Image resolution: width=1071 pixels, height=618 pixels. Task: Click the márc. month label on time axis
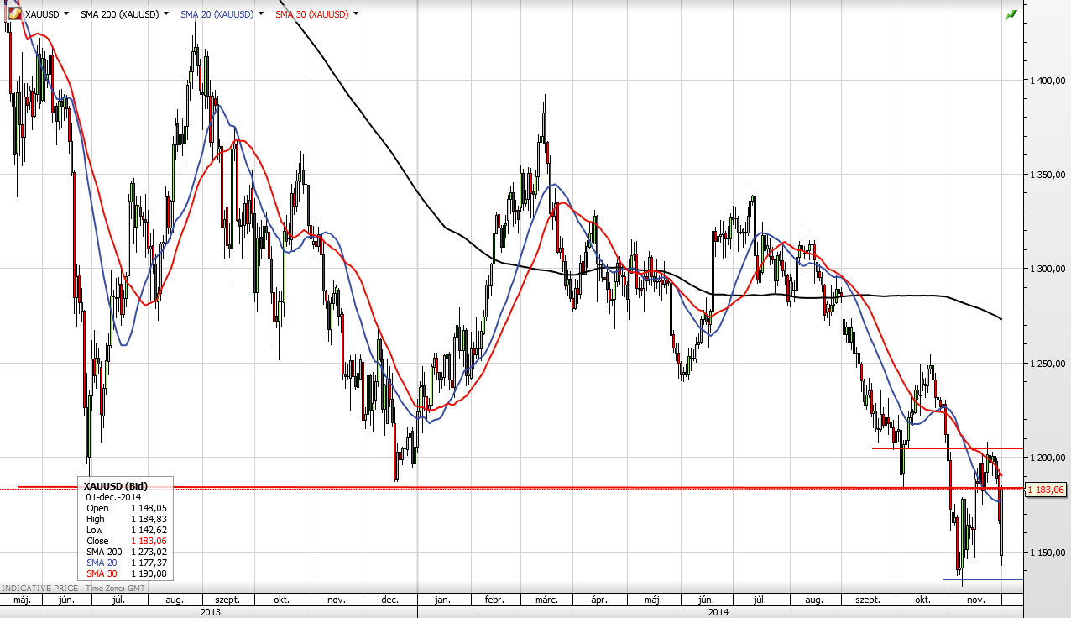[547, 600]
